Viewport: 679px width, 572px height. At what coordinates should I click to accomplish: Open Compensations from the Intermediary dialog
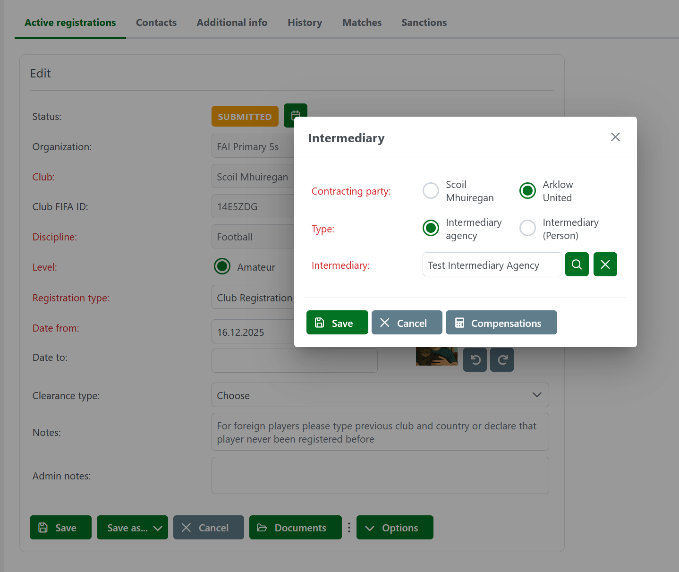coord(501,323)
